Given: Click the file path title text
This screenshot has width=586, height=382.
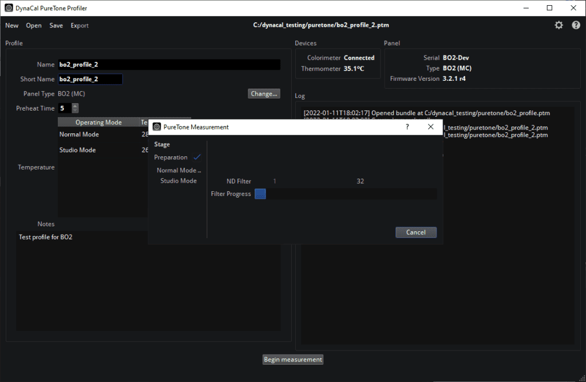Looking at the screenshot, I should [321, 25].
